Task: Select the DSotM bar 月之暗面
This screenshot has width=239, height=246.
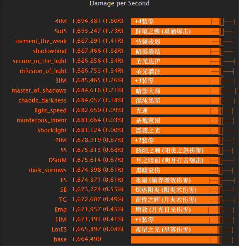Action: [x=176, y=161]
